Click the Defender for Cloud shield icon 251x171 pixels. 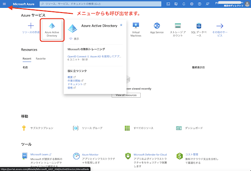coord(128,156)
